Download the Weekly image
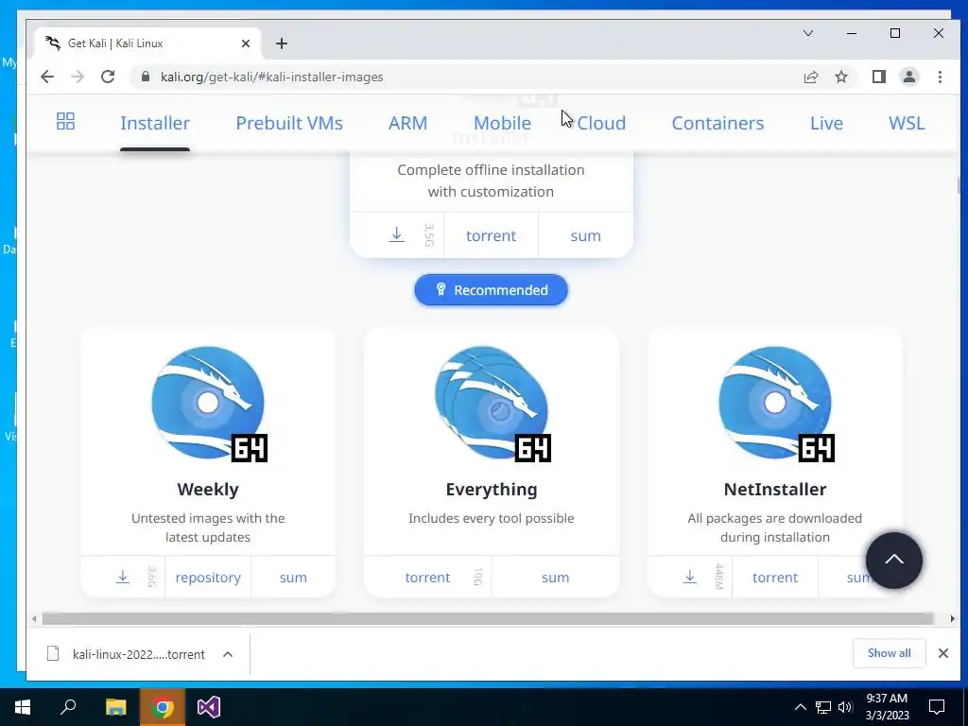968x726 pixels. (123, 577)
